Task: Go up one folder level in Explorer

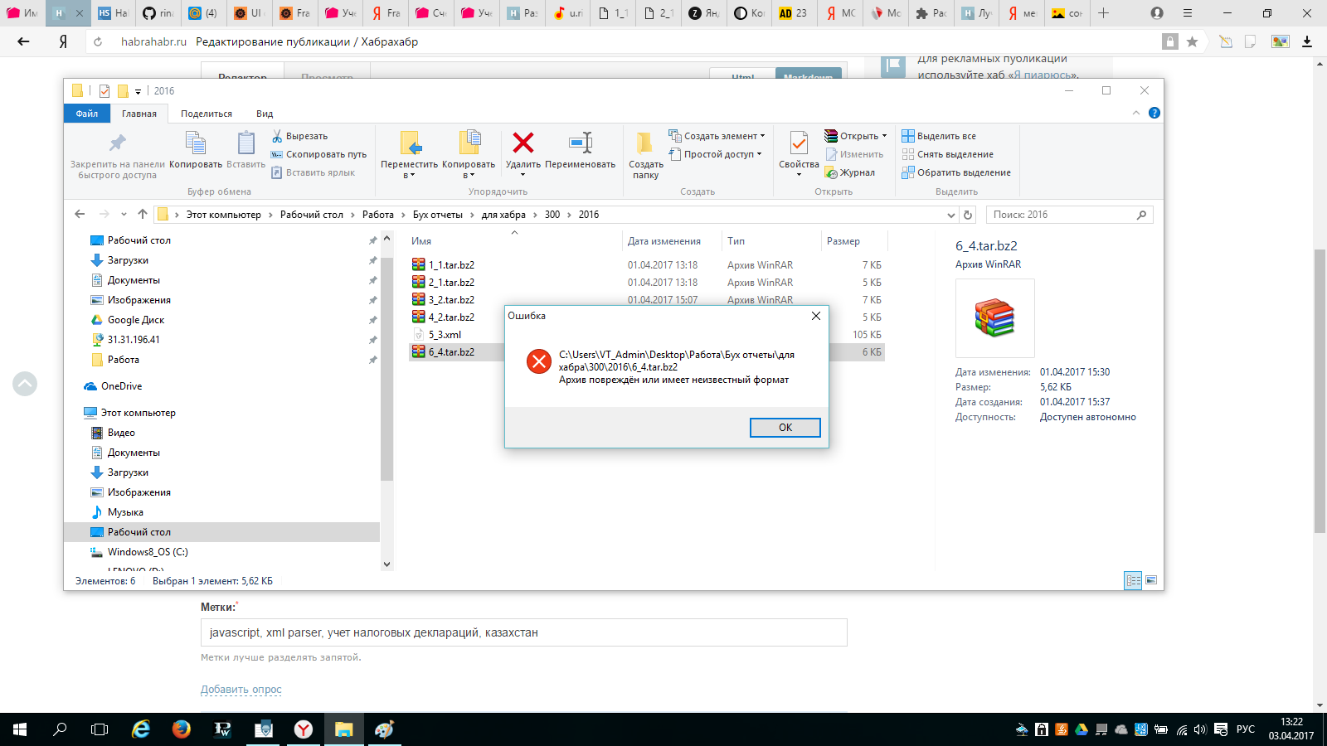Action: [x=143, y=214]
